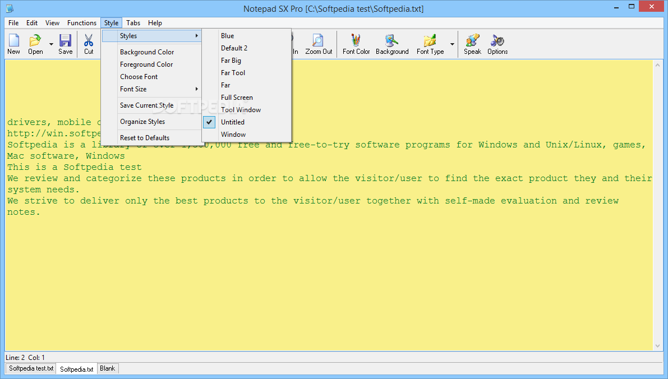Image resolution: width=668 pixels, height=379 pixels.
Task: Choose the Font Type toolbar icon
Action: click(x=430, y=44)
